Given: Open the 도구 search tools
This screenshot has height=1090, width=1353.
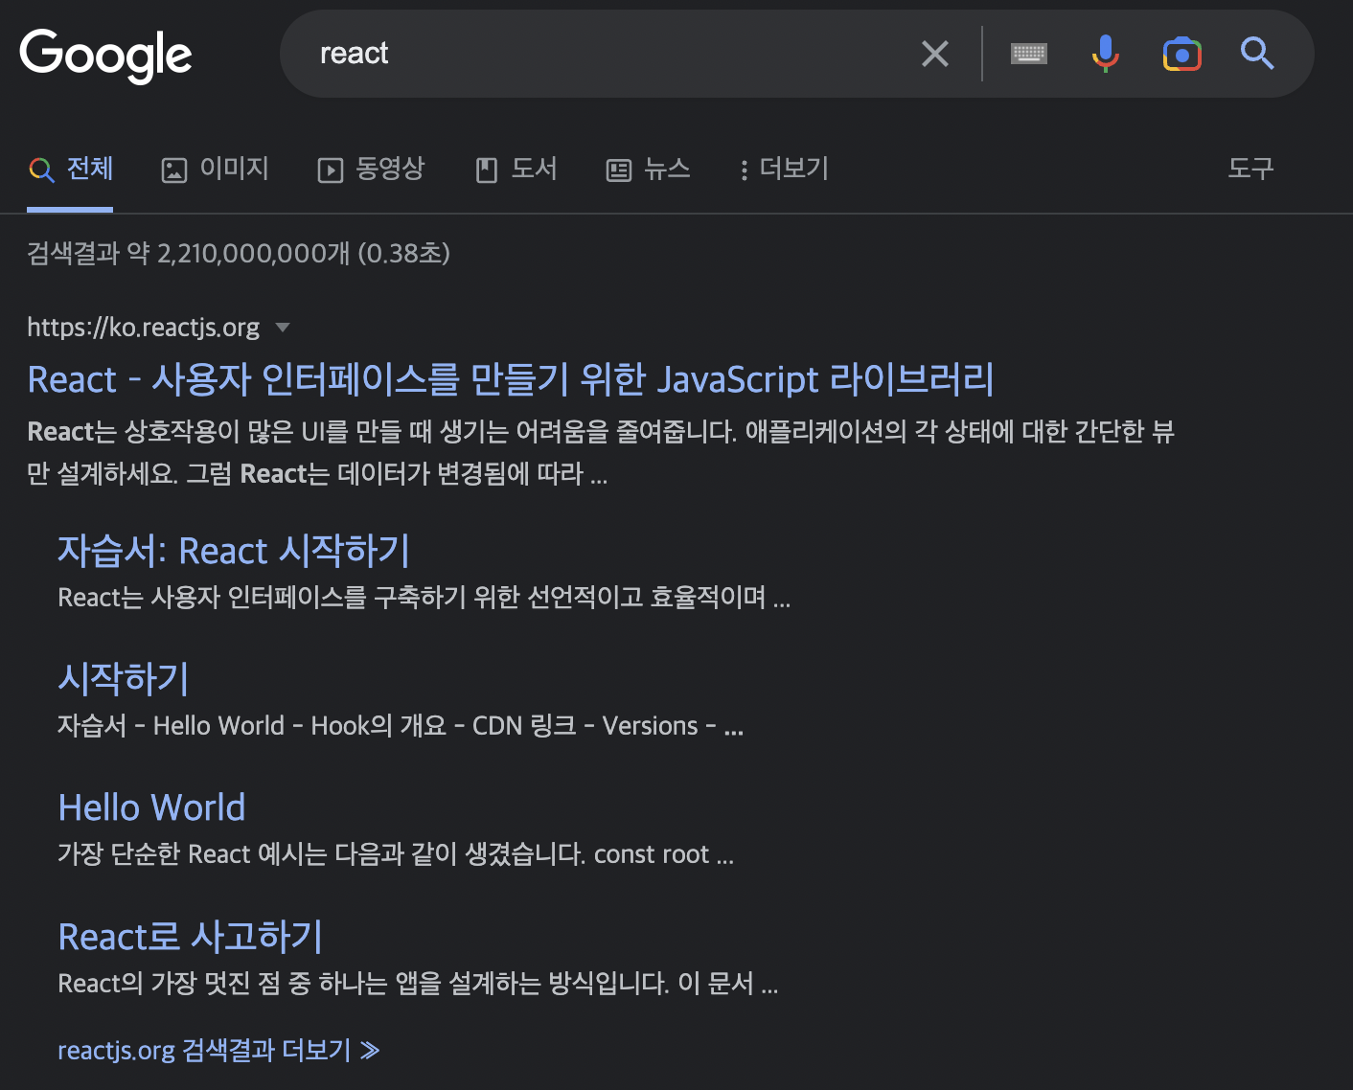Looking at the screenshot, I should pos(1250,170).
